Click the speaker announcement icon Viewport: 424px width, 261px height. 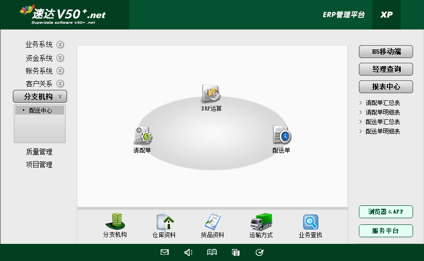(x=188, y=252)
